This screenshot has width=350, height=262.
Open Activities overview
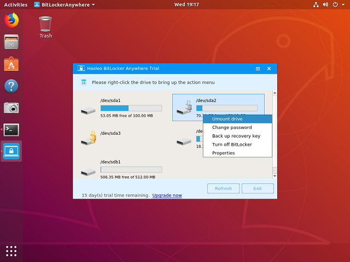pos(16,5)
